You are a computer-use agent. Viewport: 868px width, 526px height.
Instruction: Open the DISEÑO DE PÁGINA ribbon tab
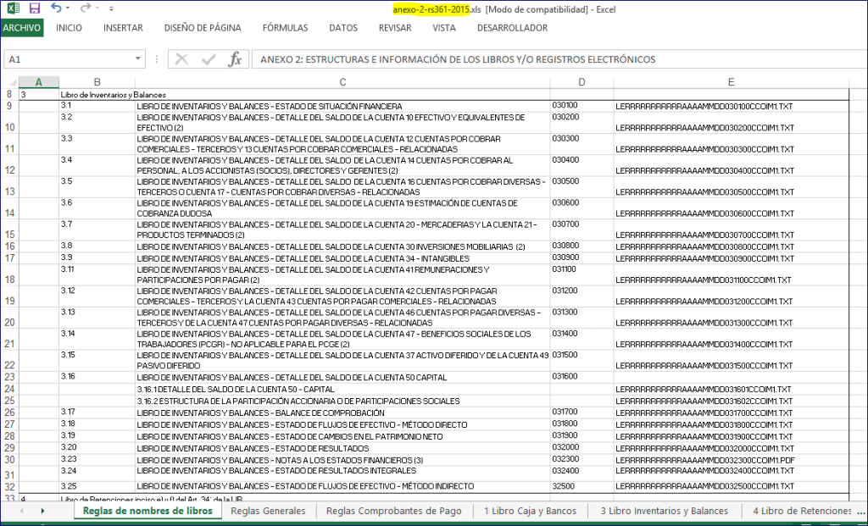pos(203,28)
